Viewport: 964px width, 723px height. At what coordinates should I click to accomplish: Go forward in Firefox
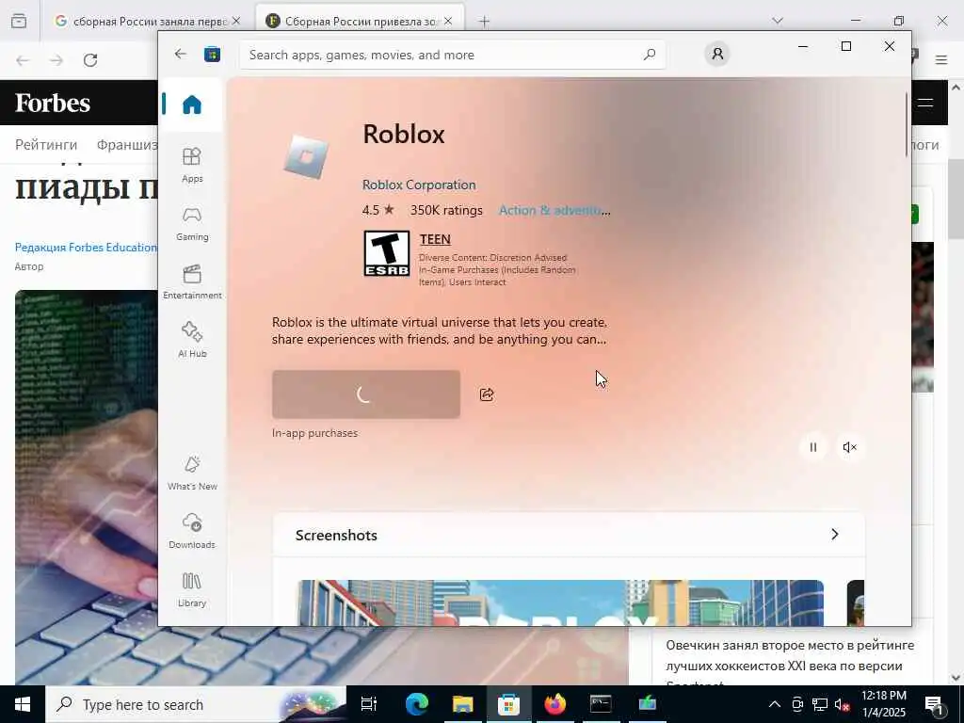[56, 60]
